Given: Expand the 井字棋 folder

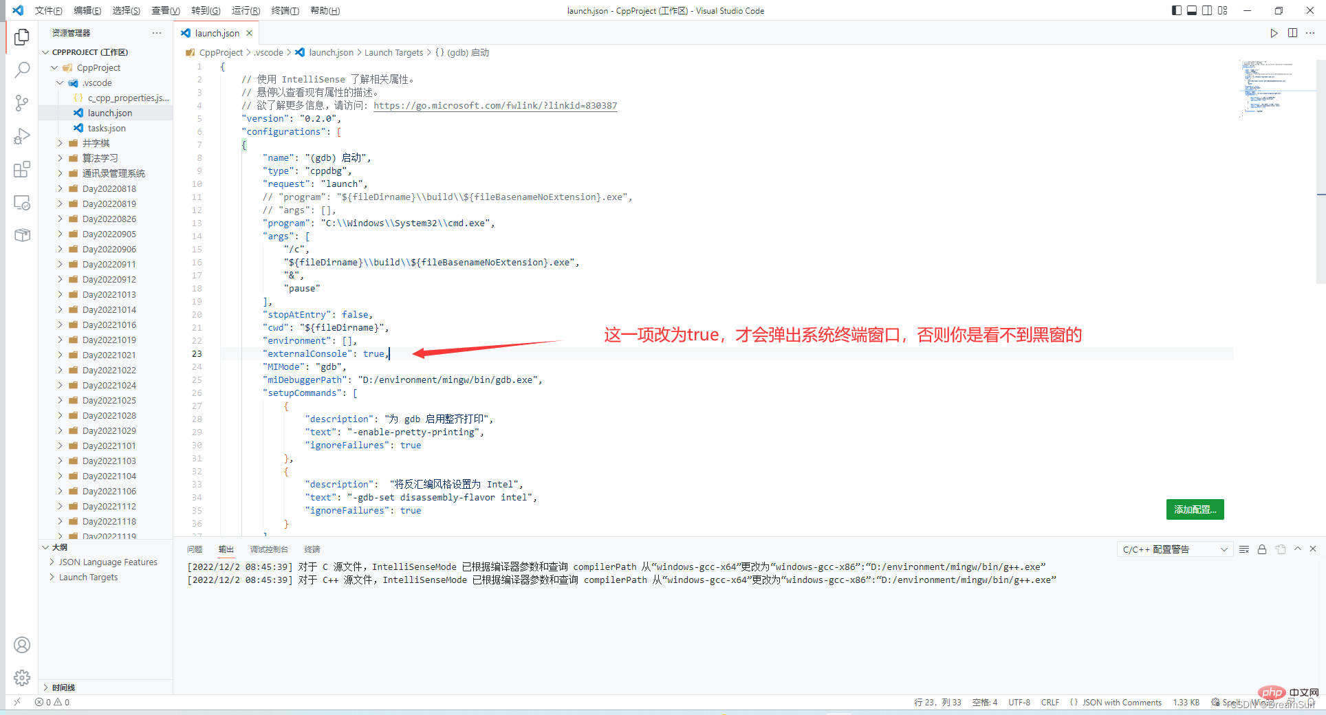Looking at the screenshot, I should [96, 143].
